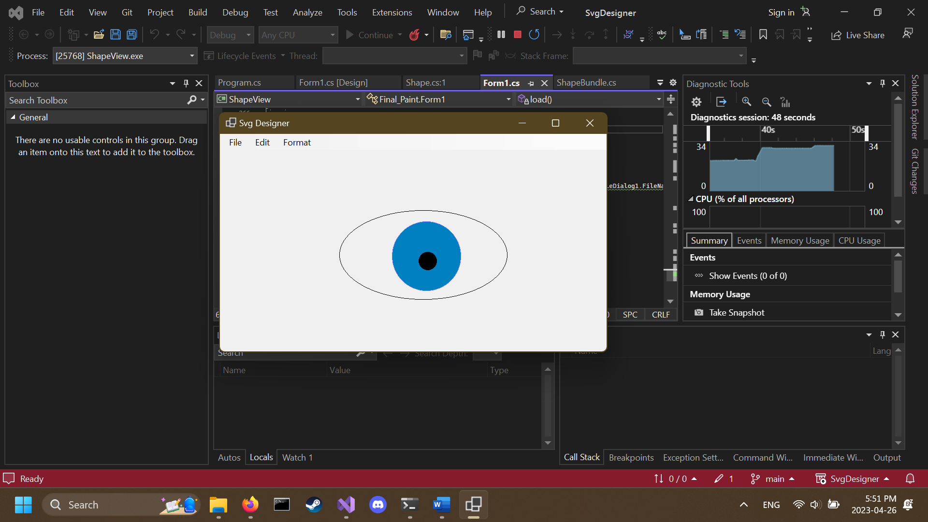Open the Any CPU platform dropdown

(332, 34)
